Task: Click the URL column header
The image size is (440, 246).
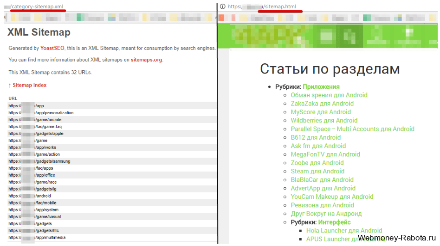Action: point(13,98)
